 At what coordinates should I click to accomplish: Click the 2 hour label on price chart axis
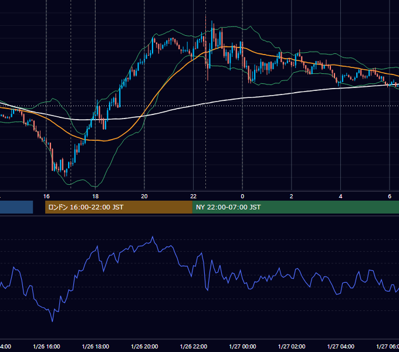pos(292,197)
